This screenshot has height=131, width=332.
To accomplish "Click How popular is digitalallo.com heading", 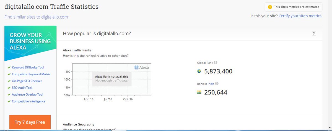I will (x=97, y=34).
